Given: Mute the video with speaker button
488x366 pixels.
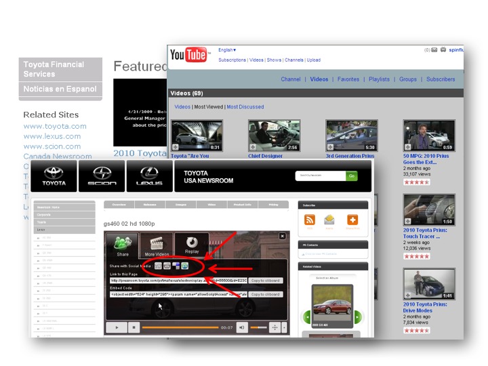Looking at the screenshot, I should [x=241, y=327].
